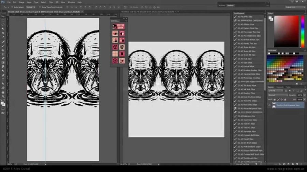The image size is (307, 172).
Task: Select the Hand tool
Action: [x=3, y=92]
